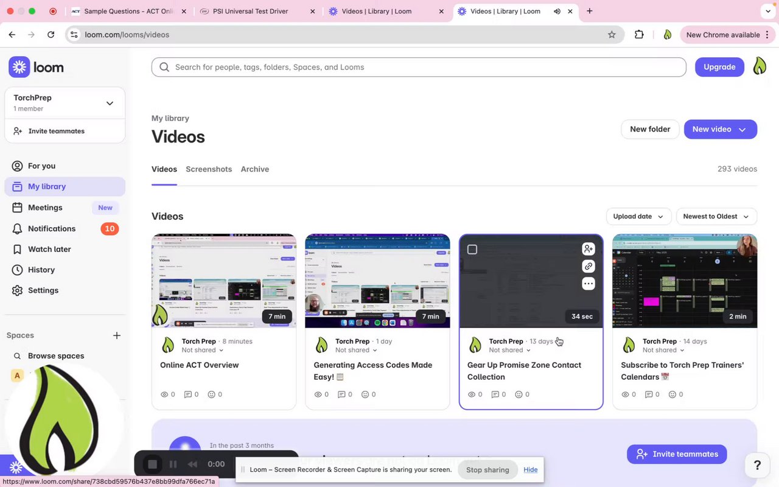Open the Settings gear icon
This screenshot has height=487, width=779.
point(17,290)
